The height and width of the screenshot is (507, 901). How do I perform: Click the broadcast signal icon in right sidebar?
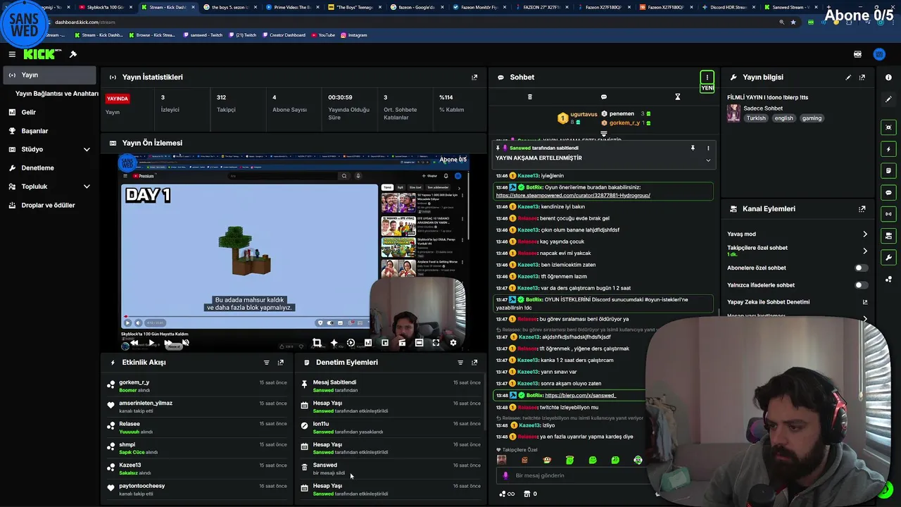click(x=888, y=214)
